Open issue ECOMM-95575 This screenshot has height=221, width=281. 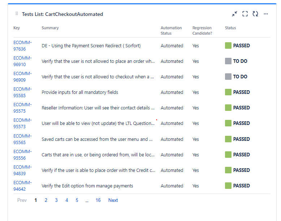coord(22,108)
